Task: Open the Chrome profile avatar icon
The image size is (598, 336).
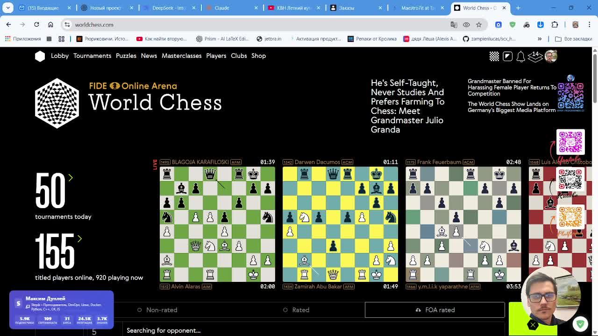Action: 576,25
